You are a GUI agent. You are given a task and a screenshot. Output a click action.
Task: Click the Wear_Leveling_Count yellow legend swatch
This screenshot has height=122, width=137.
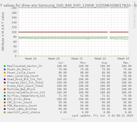pyautogui.click(x=5, y=76)
